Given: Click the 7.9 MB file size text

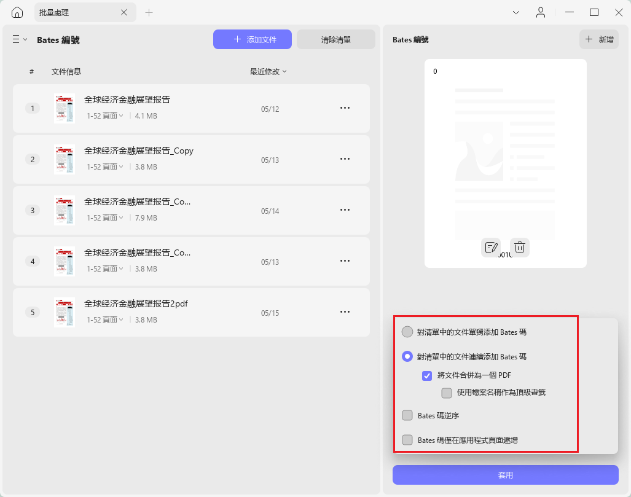Looking at the screenshot, I should point(146,217).
